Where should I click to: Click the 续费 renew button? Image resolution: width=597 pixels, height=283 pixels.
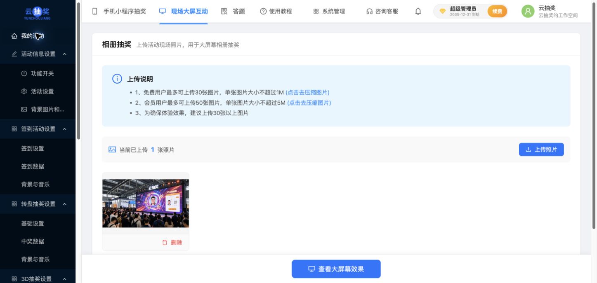tap(497, 12)
